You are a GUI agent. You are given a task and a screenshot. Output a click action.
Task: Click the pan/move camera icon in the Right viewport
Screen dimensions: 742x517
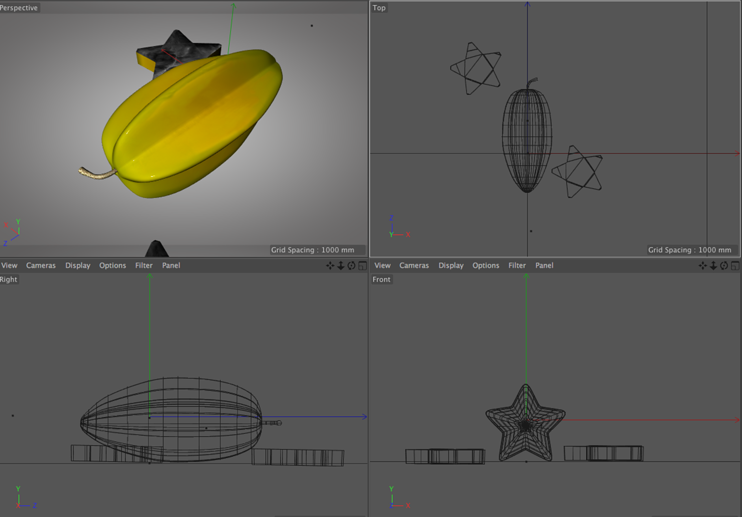(x=330, y=265)
